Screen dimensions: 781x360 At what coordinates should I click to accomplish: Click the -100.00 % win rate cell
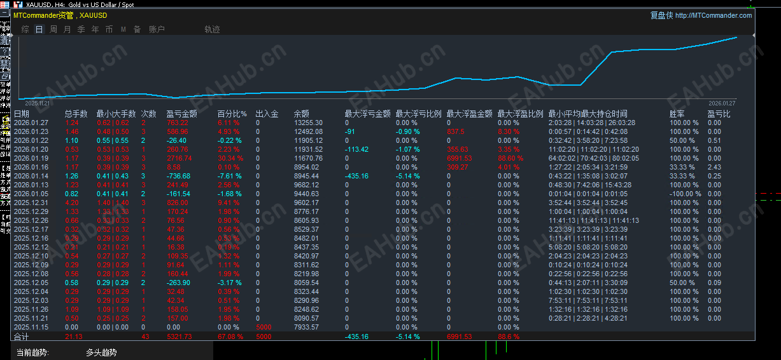(x=685, y=194)
